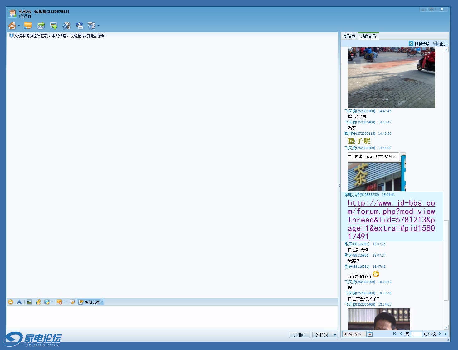Switch to the 群信息 tab

(349, 36)
